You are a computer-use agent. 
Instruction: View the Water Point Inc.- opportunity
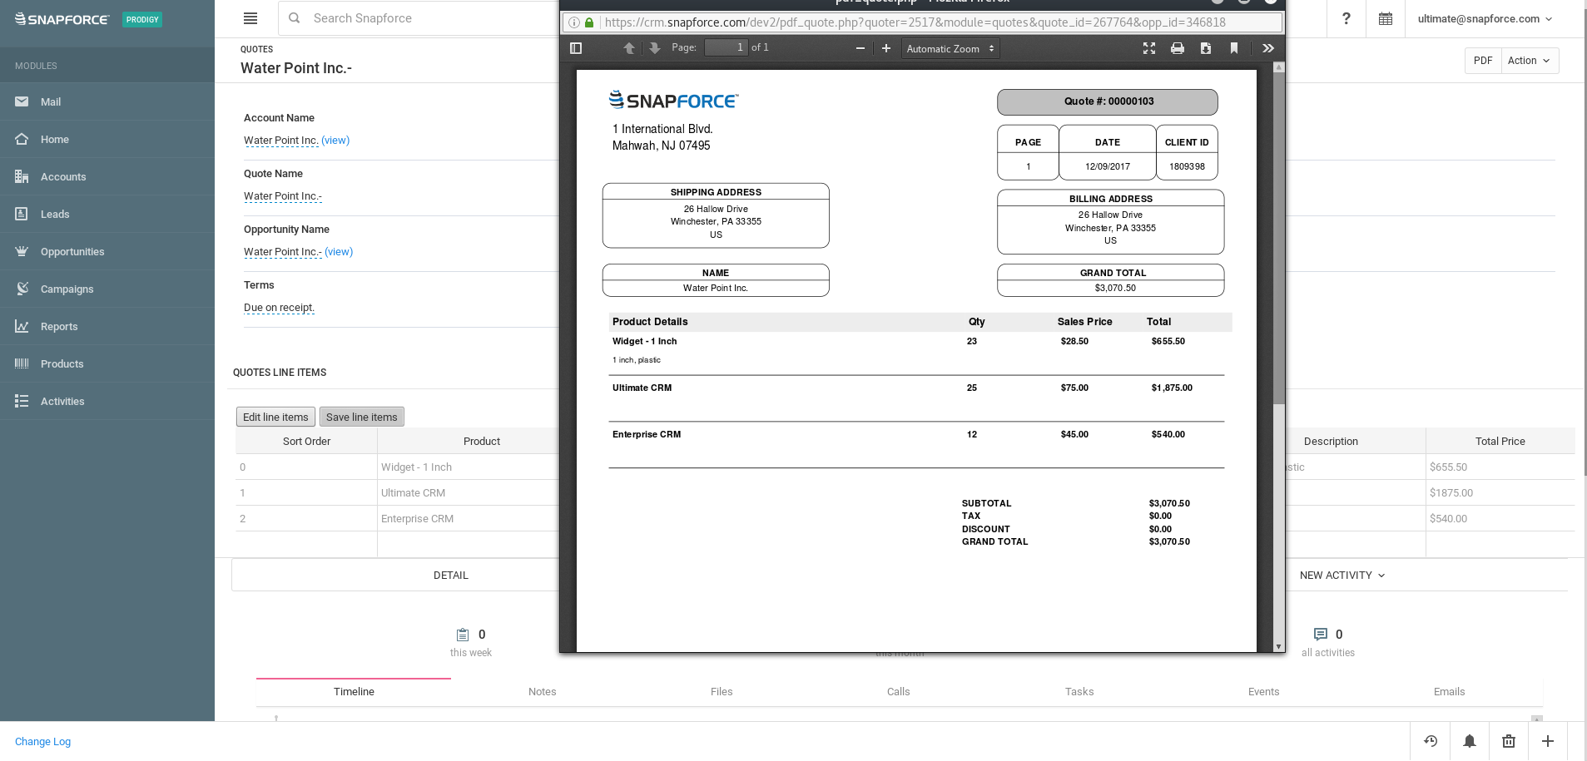pos(339,252)
